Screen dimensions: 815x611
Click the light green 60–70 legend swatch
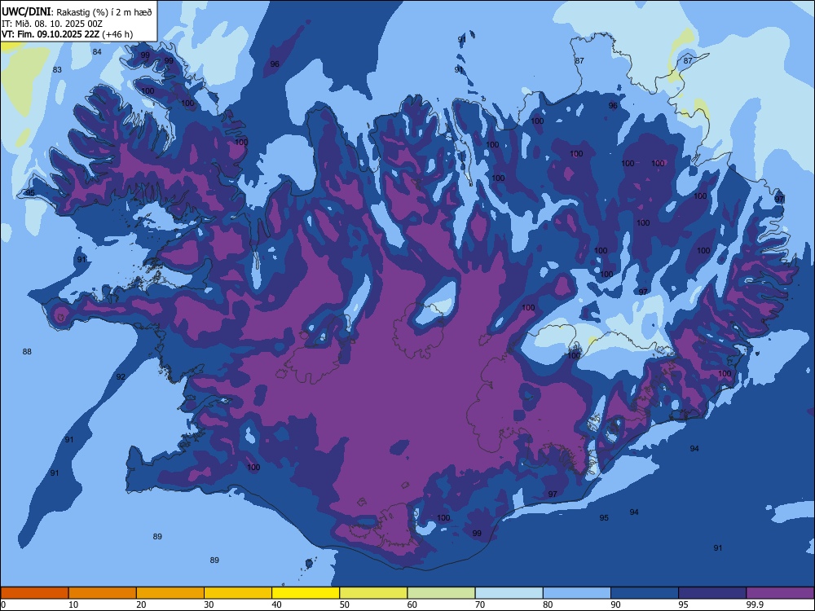[441, 593]
